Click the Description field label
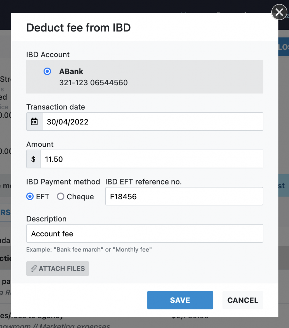This screenshot has height=328, width=289. click(x=46, y=219)
